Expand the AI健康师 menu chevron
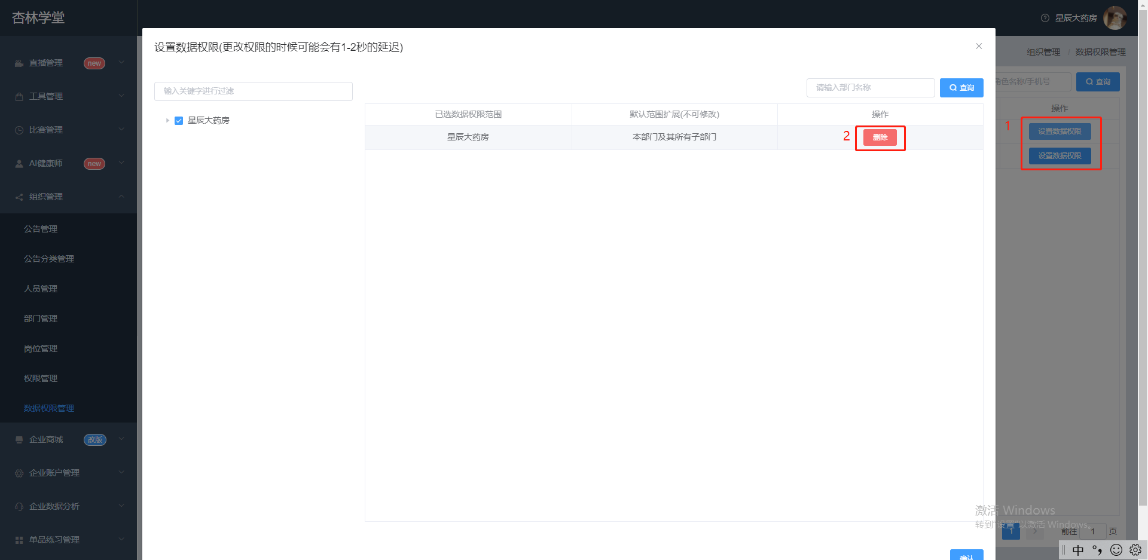 pyautogui.click(x=121, y=163)
